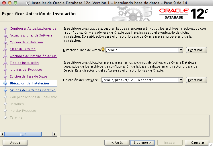Click the Opción de Instalación step bullet
This screenshot has width=213, height=146.
(5, 42)
